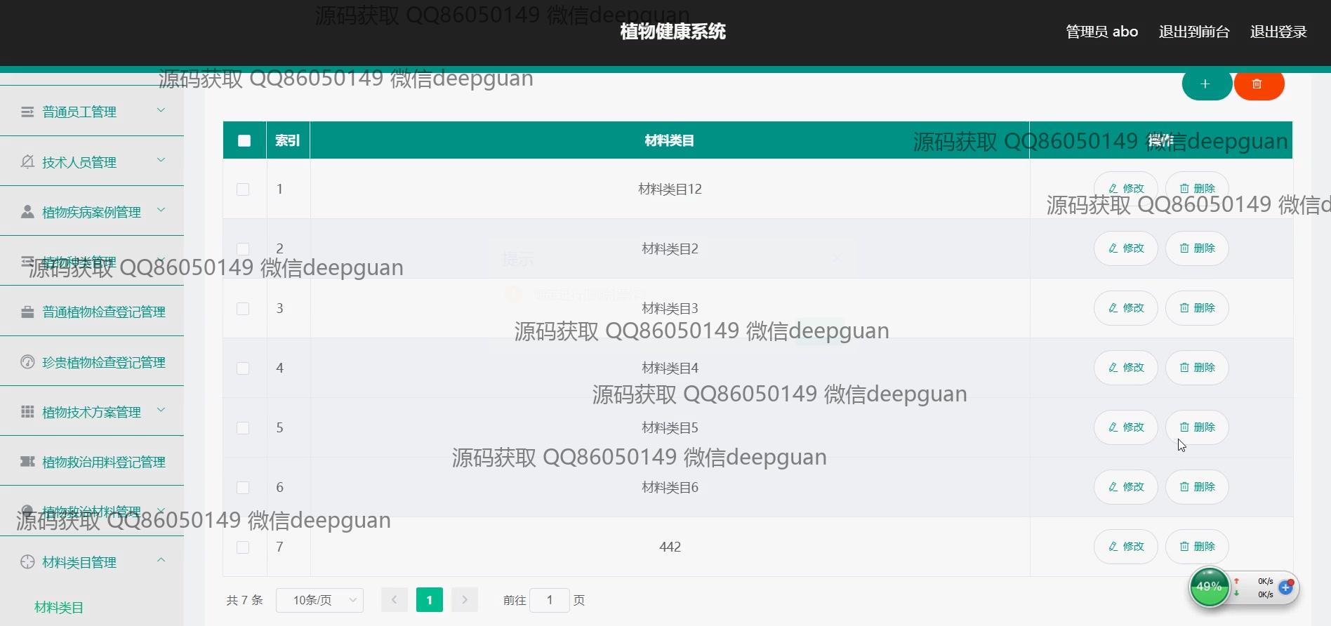Viewport: 1331px width, 626px height.
Task: Click 删除 for 材料类目2
Action: [x=1198, y=248]
